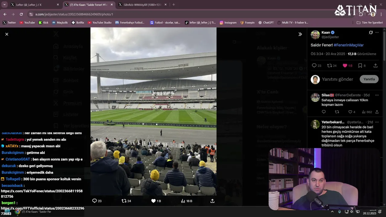Focus the Yanıtını gönder reply field
This screenshot has width=386, height=217.
337,79
